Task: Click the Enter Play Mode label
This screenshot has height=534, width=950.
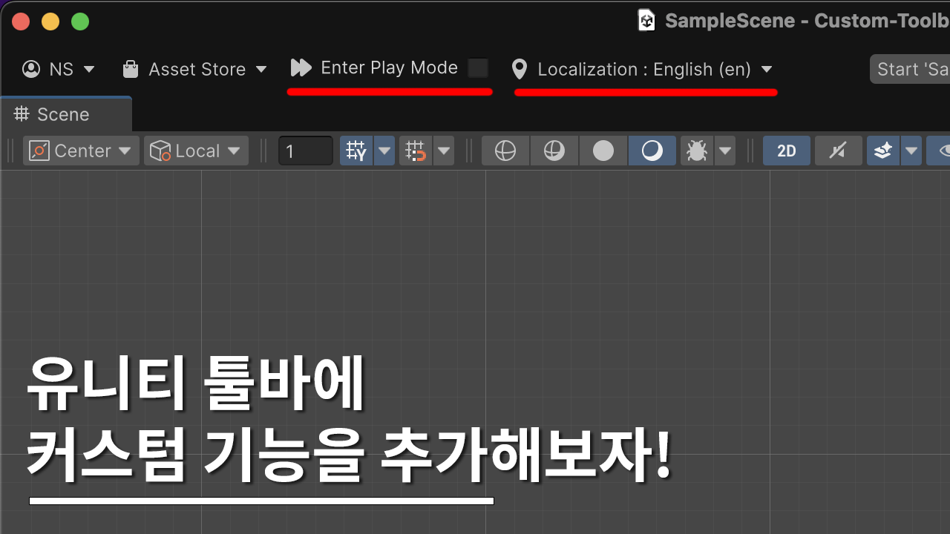Action: [389, 67]
